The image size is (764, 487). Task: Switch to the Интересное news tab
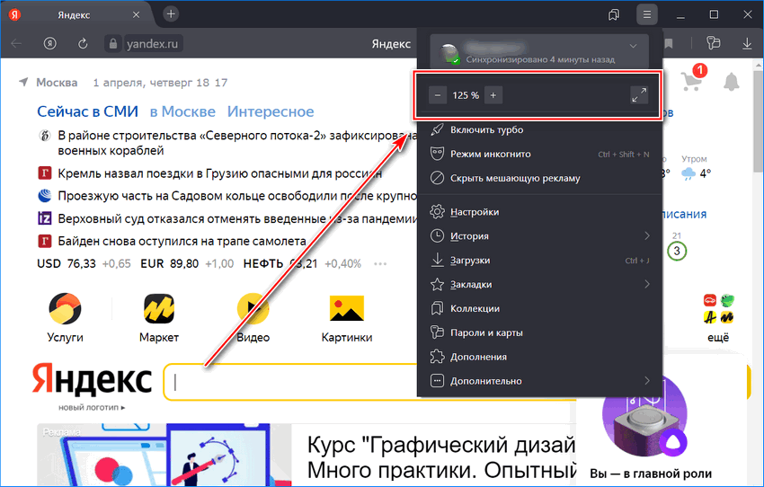[271, 111]
